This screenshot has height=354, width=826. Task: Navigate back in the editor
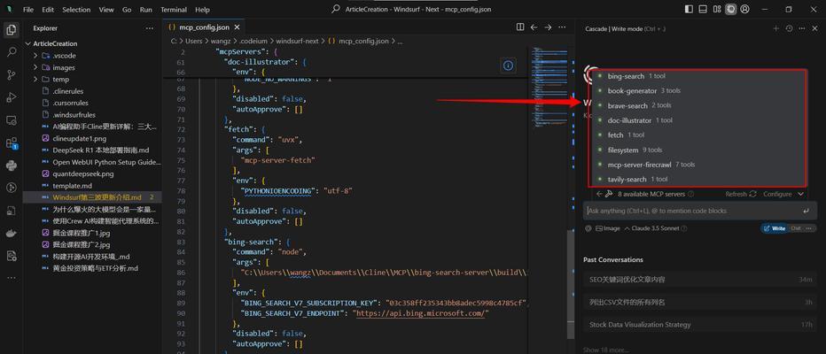tap(534, 27)
